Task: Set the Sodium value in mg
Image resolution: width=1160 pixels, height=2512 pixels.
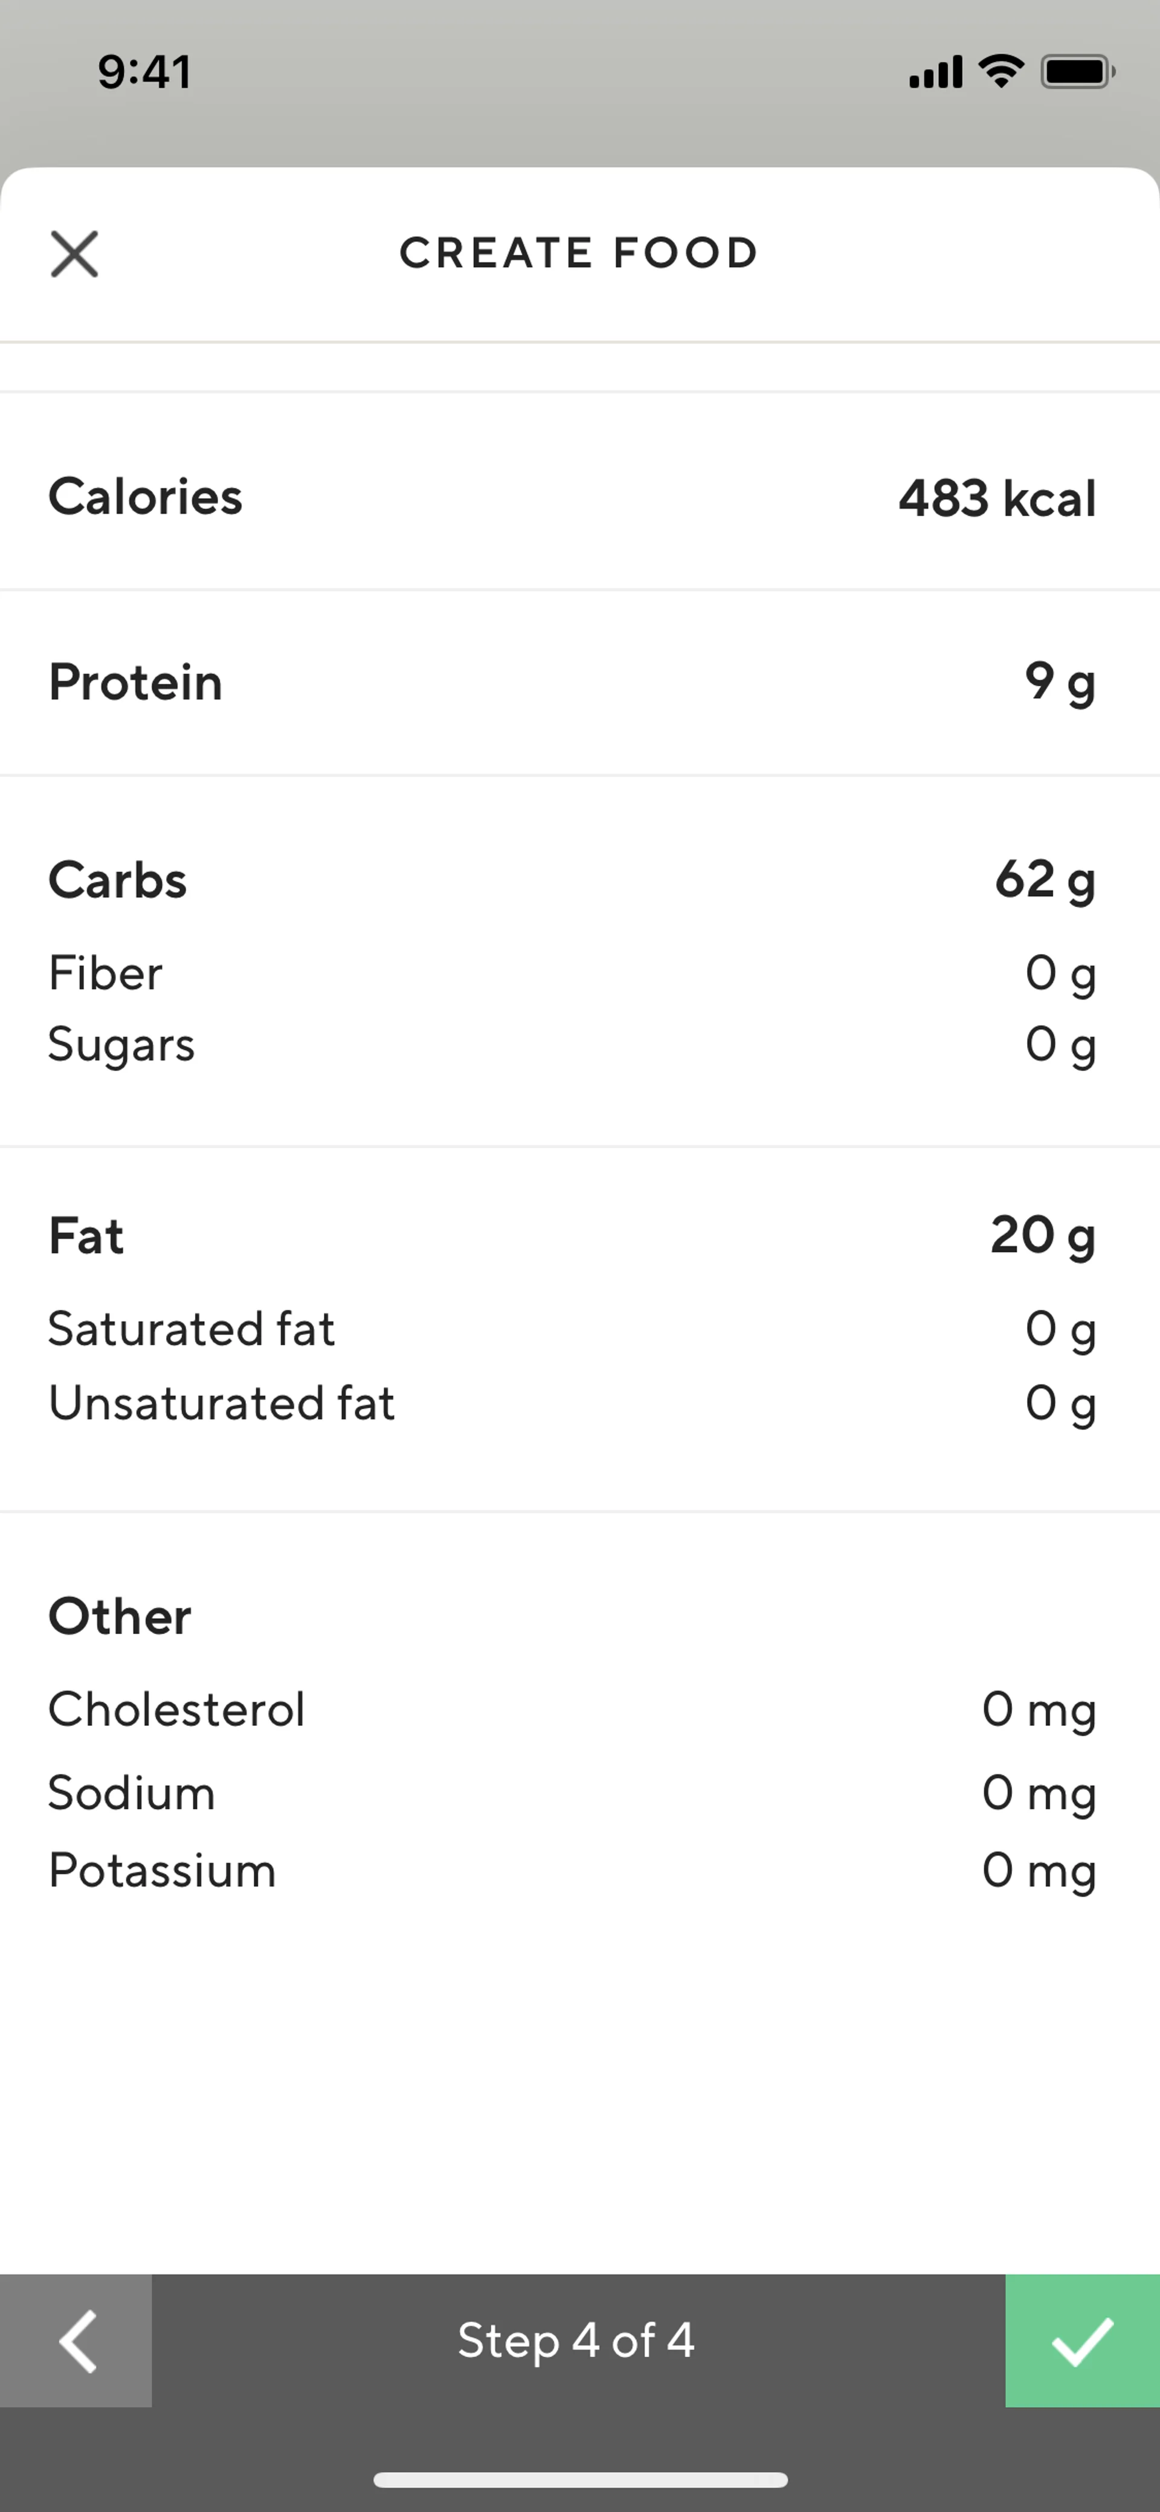Action: [1038, 1792]
